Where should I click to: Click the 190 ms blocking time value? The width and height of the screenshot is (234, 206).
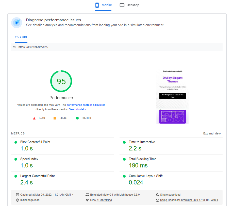(x=138, y=165)
